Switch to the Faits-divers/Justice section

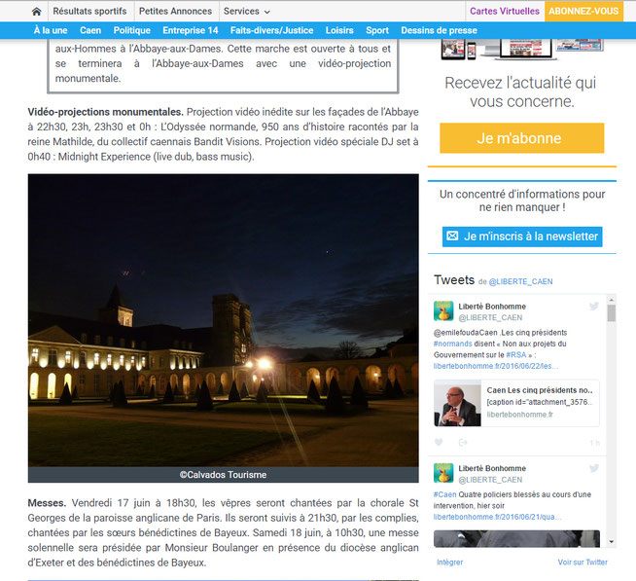pos(271,30)
